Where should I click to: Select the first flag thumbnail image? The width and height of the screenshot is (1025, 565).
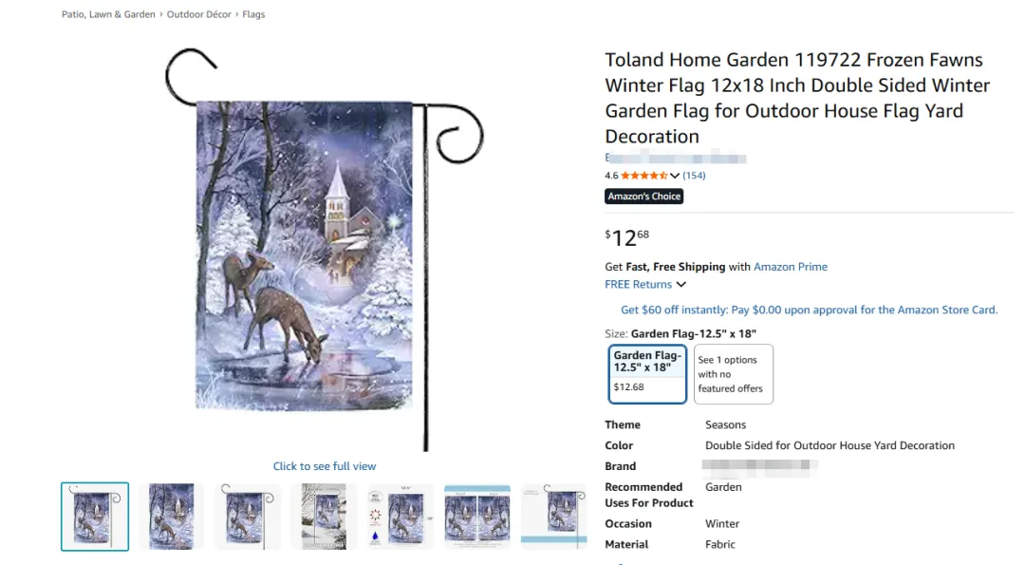[x=95, y=517]
